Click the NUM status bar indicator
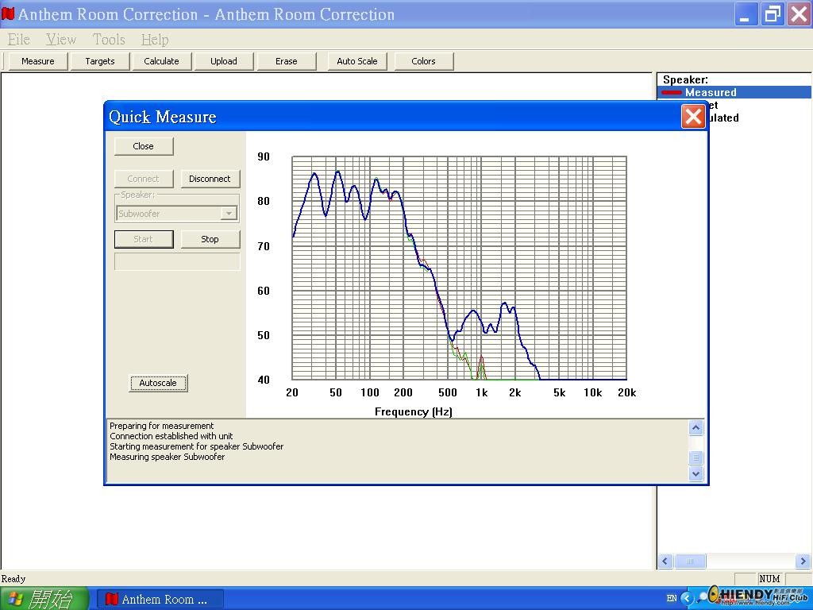 point(769,578)
